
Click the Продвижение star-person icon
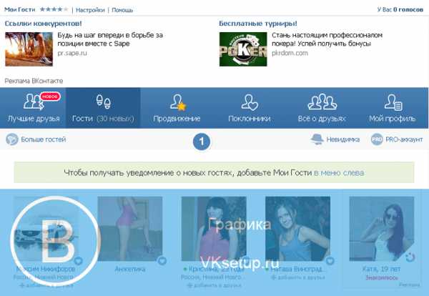click(178, 102)
